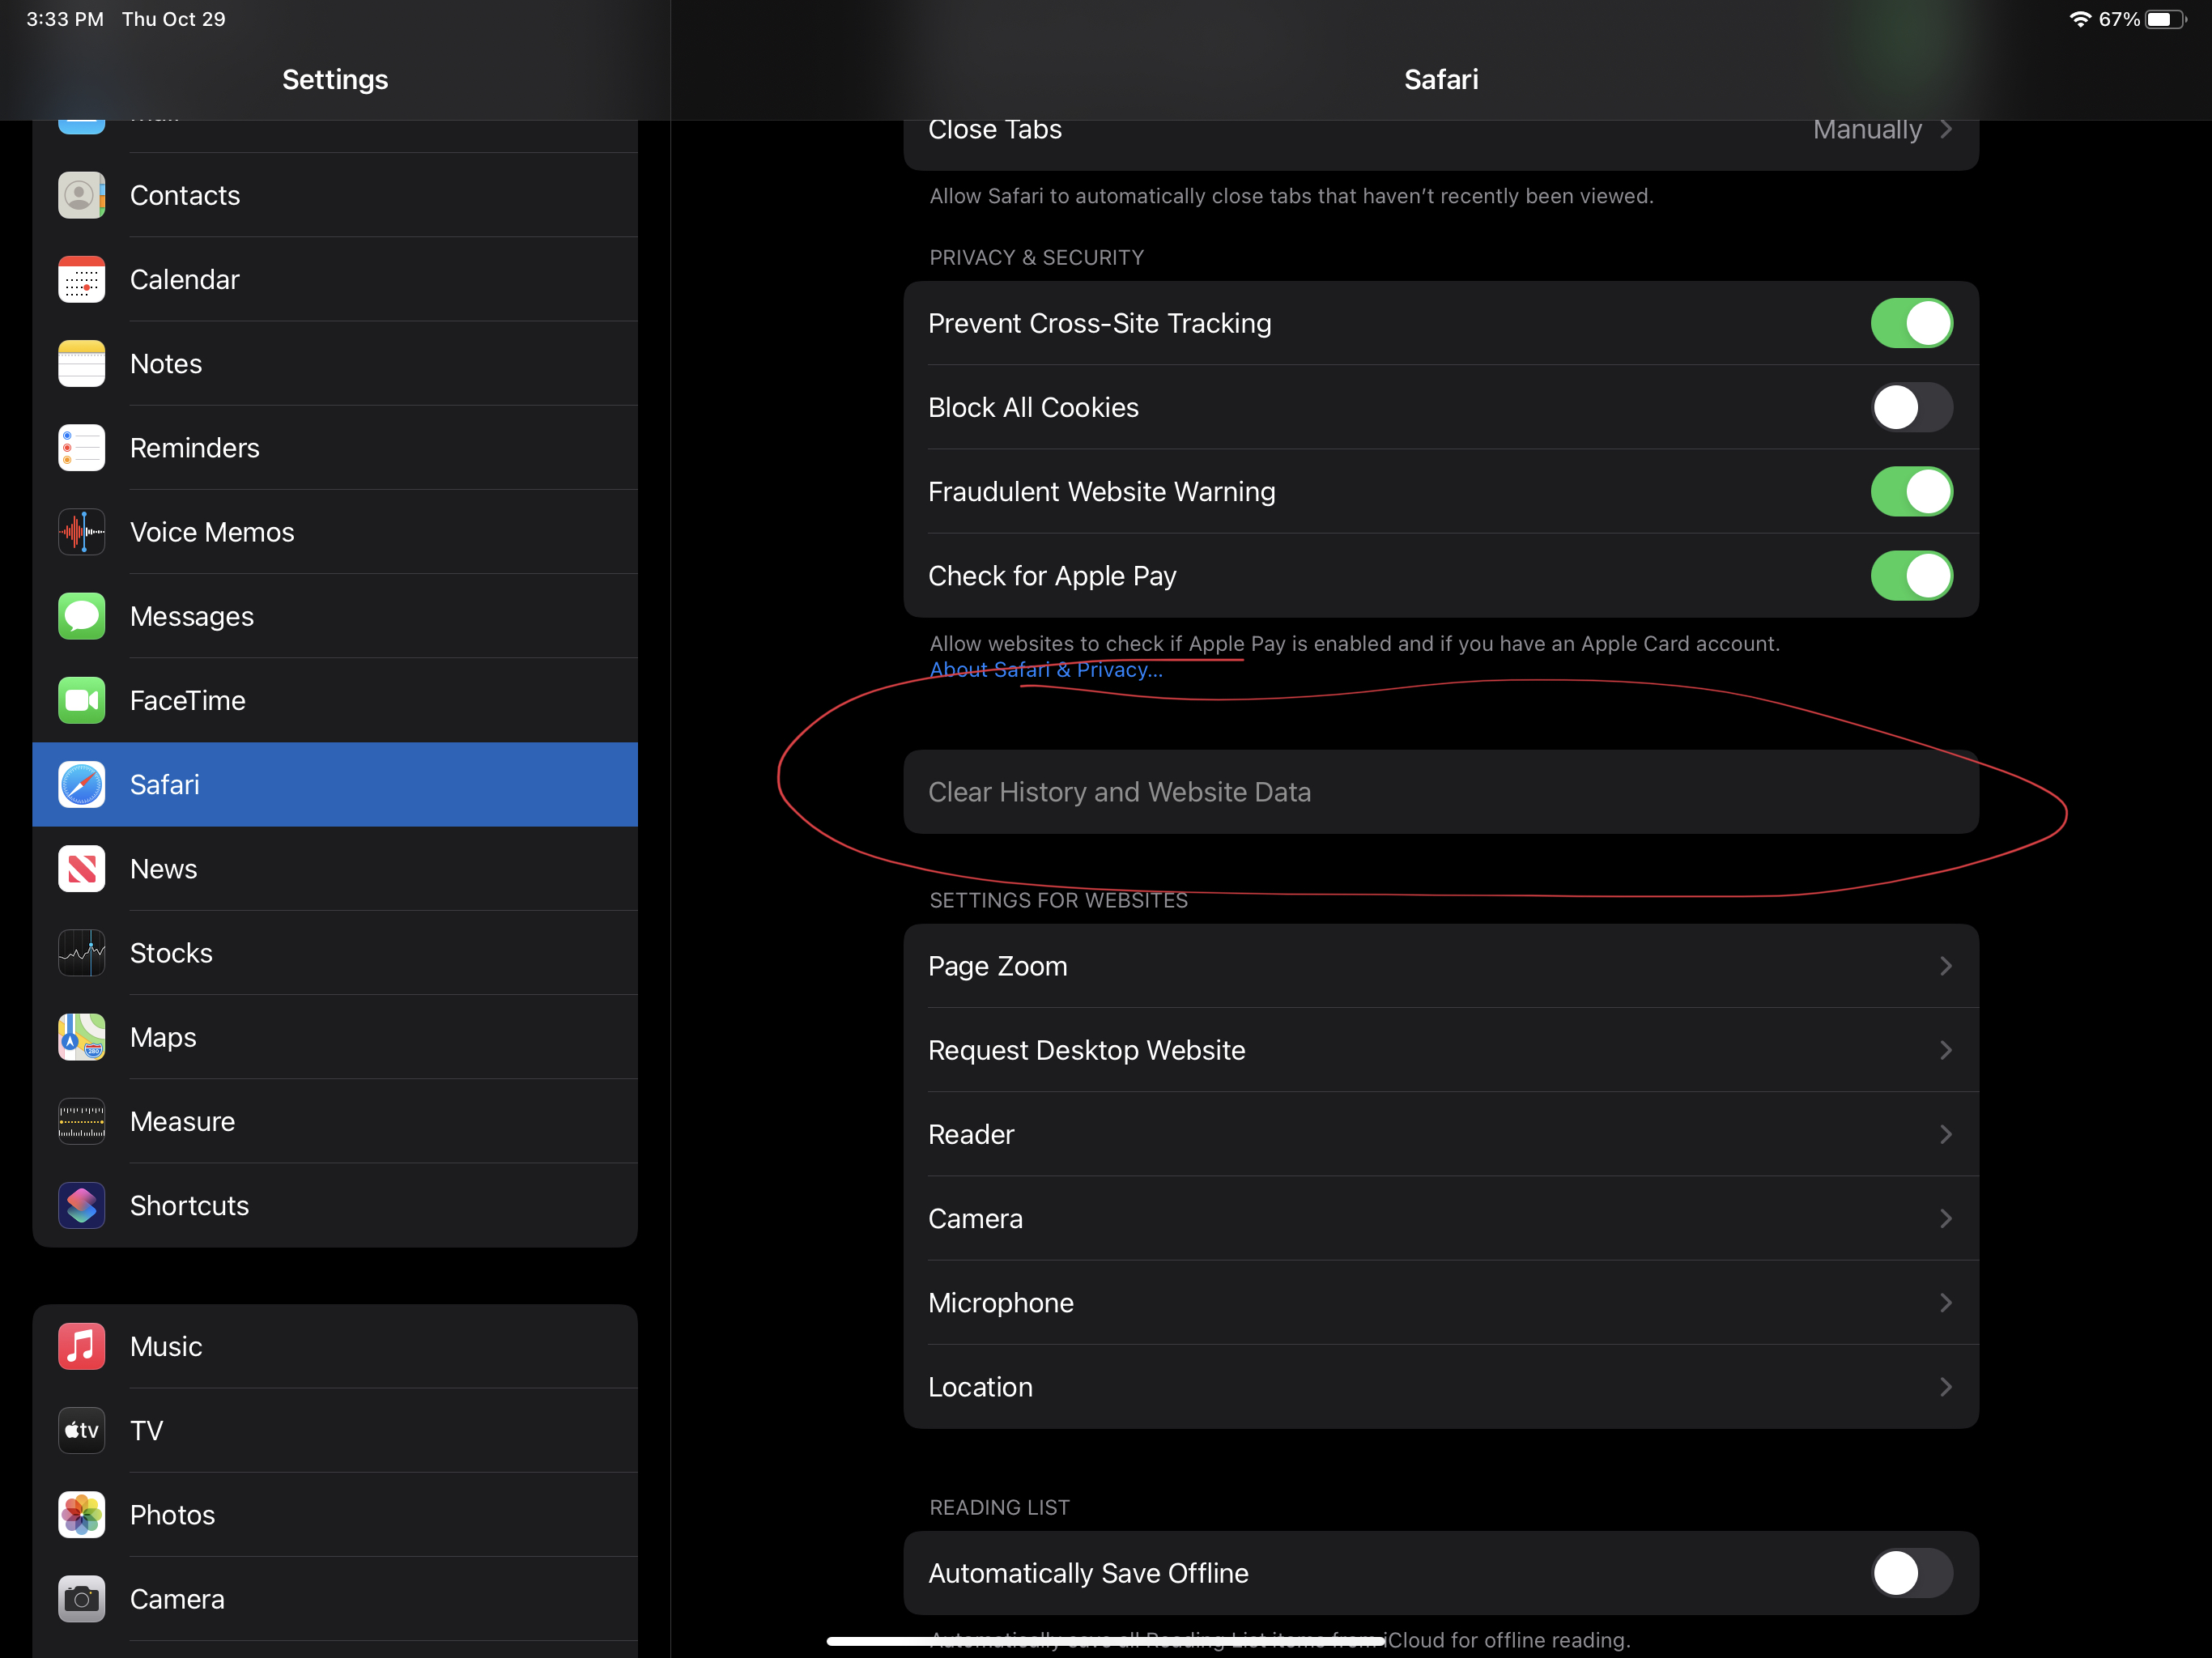Tap the Maps app icon
2212x1658 pixels.
point(81,1037)
